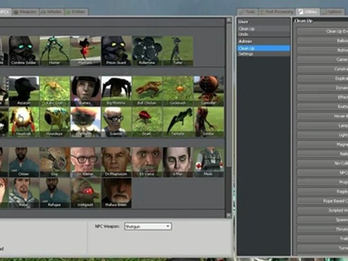
Task: Clean up Rope Based constraints
Action: coord(323,201)
